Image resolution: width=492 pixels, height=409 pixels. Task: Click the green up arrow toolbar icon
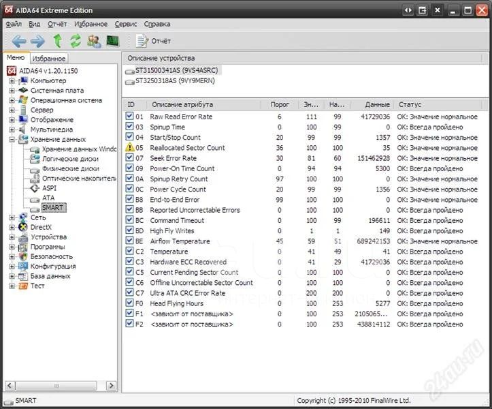(57, 41)
